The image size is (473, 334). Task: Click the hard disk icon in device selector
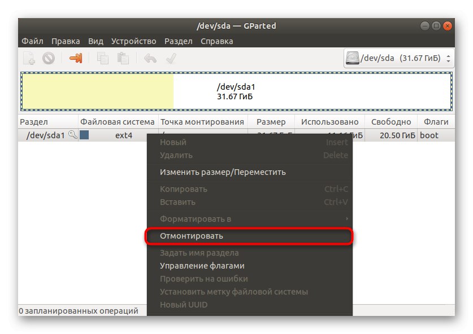352,58
